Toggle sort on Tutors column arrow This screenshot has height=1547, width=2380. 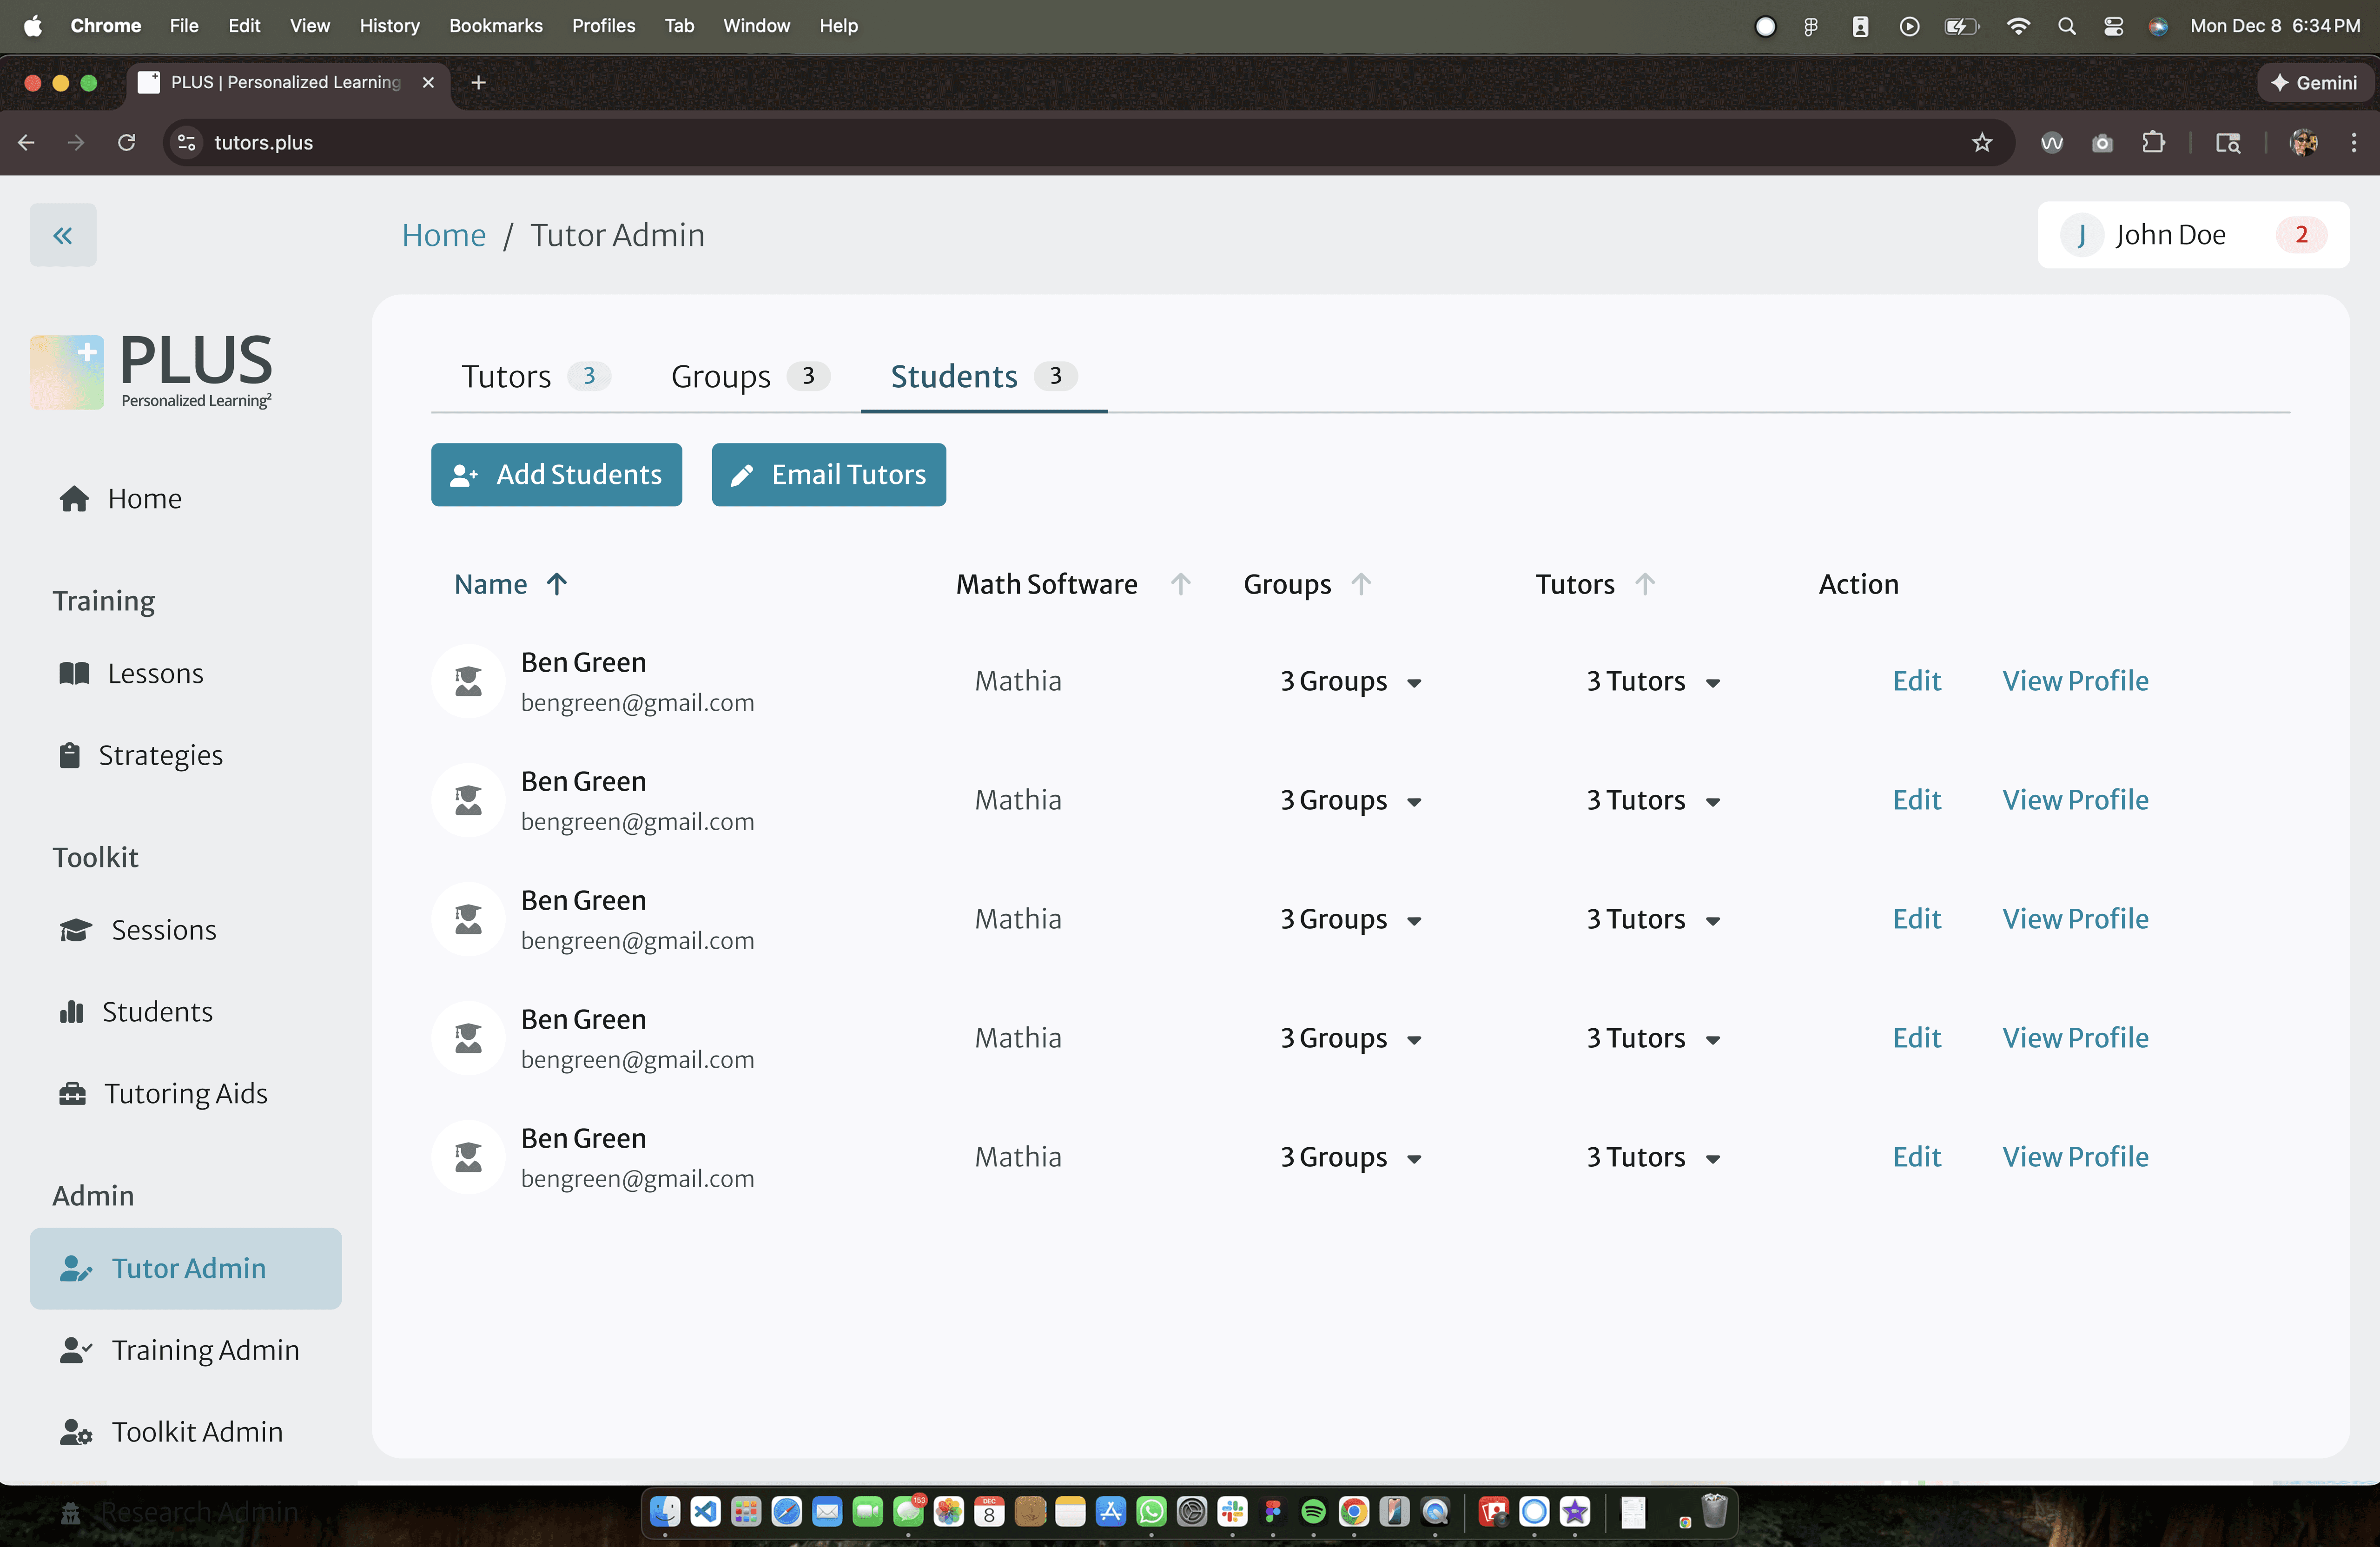(x=1645, y=584)
